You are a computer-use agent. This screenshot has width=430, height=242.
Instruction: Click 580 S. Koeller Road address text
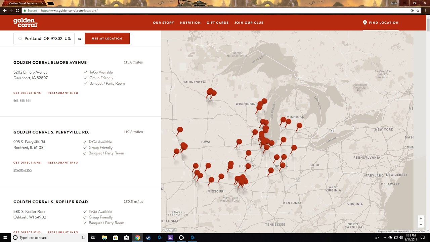tap(29, 212)
